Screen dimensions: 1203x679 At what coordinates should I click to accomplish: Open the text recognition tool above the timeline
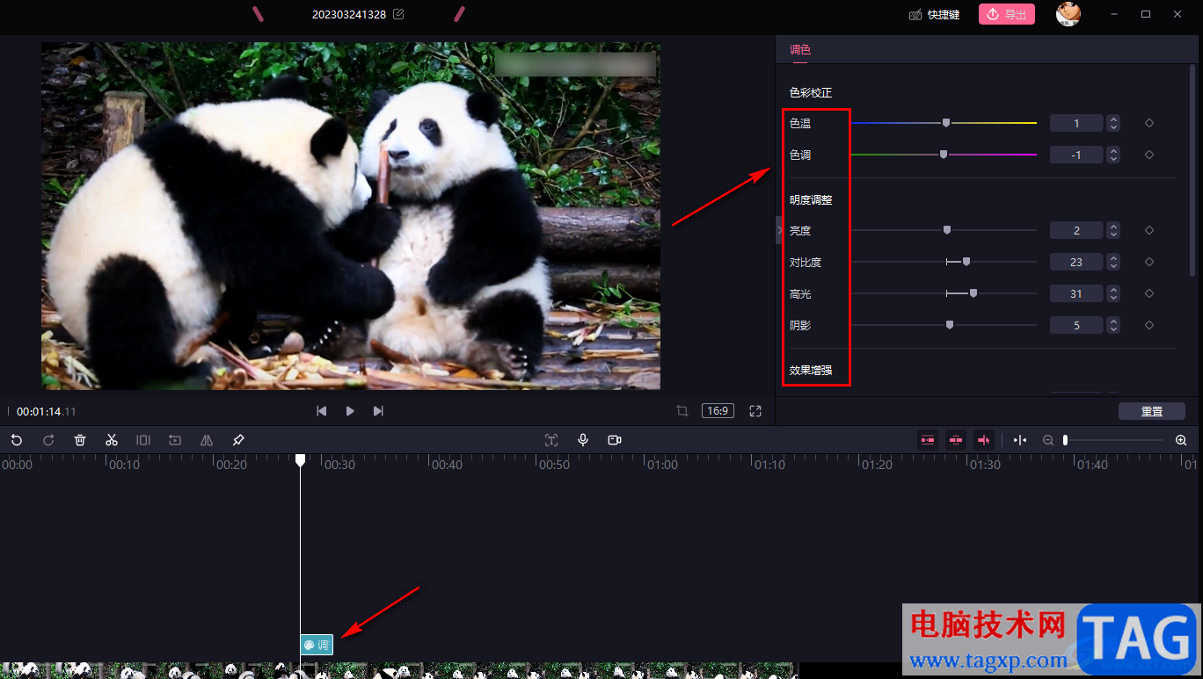[x=551, y=440]
